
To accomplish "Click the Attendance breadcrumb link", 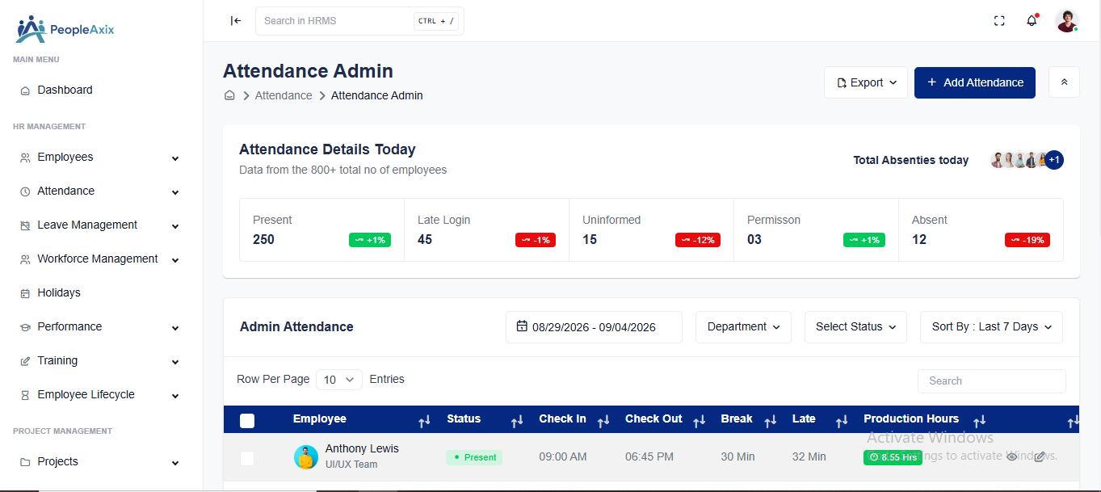I will (x=284, y=95).
